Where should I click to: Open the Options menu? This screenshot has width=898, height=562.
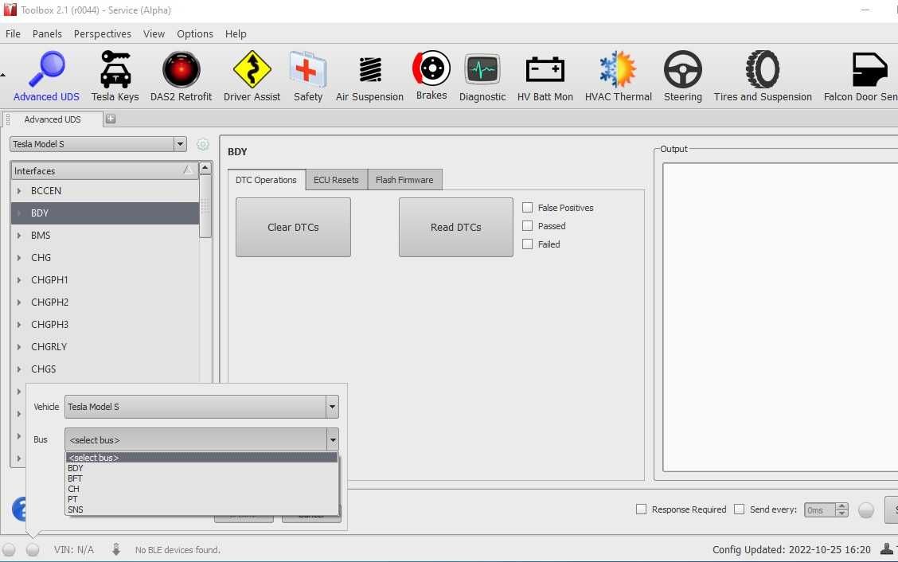[195, 33]
